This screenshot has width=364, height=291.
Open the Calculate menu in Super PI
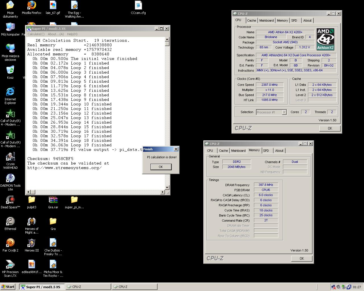[36, 34]
